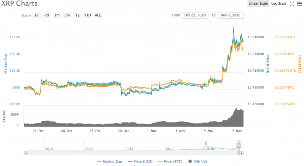Set zoom to 3m

coord(67,15)
